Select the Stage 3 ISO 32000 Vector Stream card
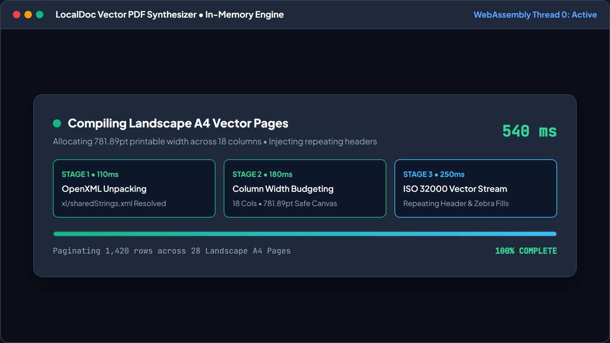610x343 pixels. coord(476,188)
